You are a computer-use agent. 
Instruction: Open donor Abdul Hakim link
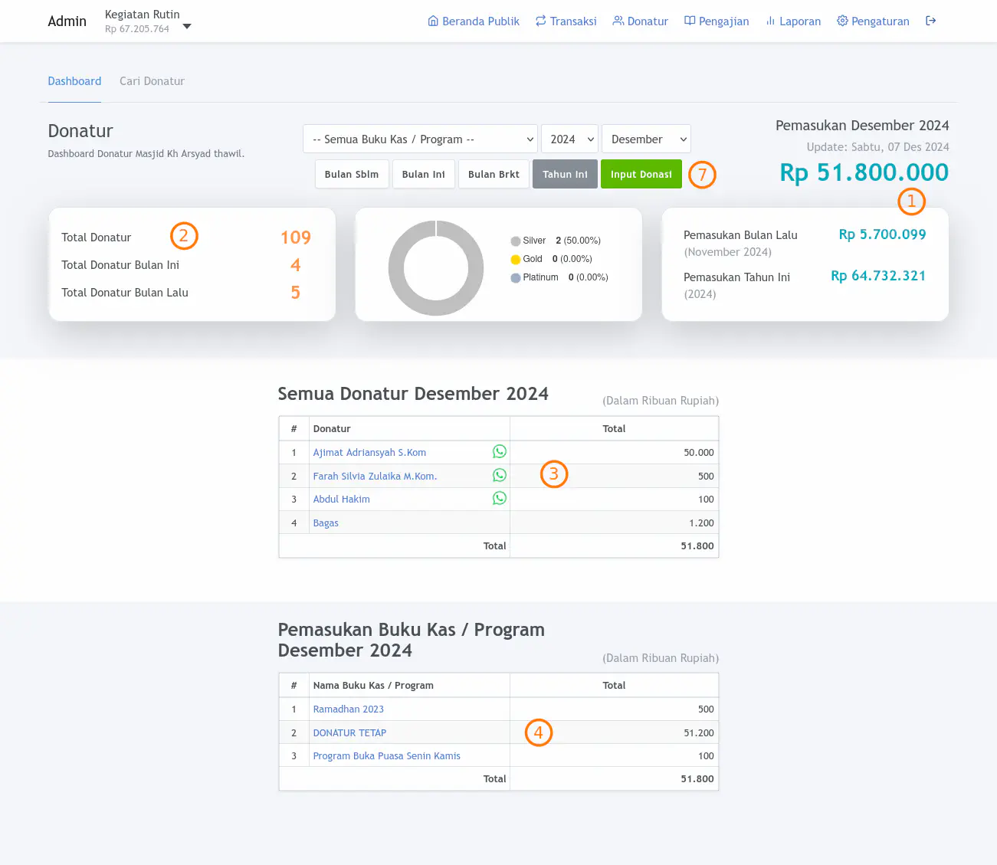[x=341, y=500]
